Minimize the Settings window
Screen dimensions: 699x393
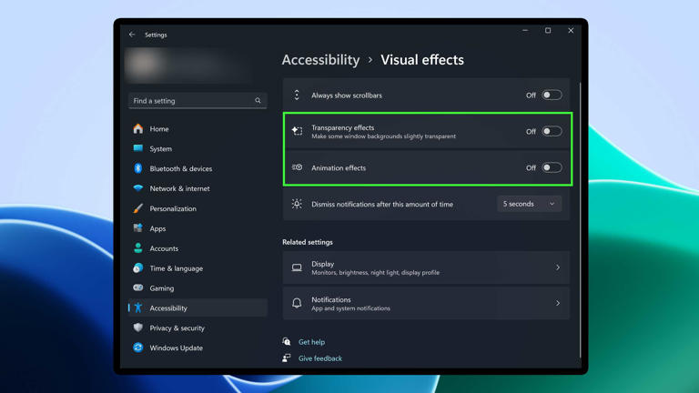click(x=525, y=30)
